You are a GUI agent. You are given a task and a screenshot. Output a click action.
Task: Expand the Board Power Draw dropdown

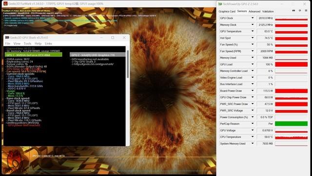[253, 90]
